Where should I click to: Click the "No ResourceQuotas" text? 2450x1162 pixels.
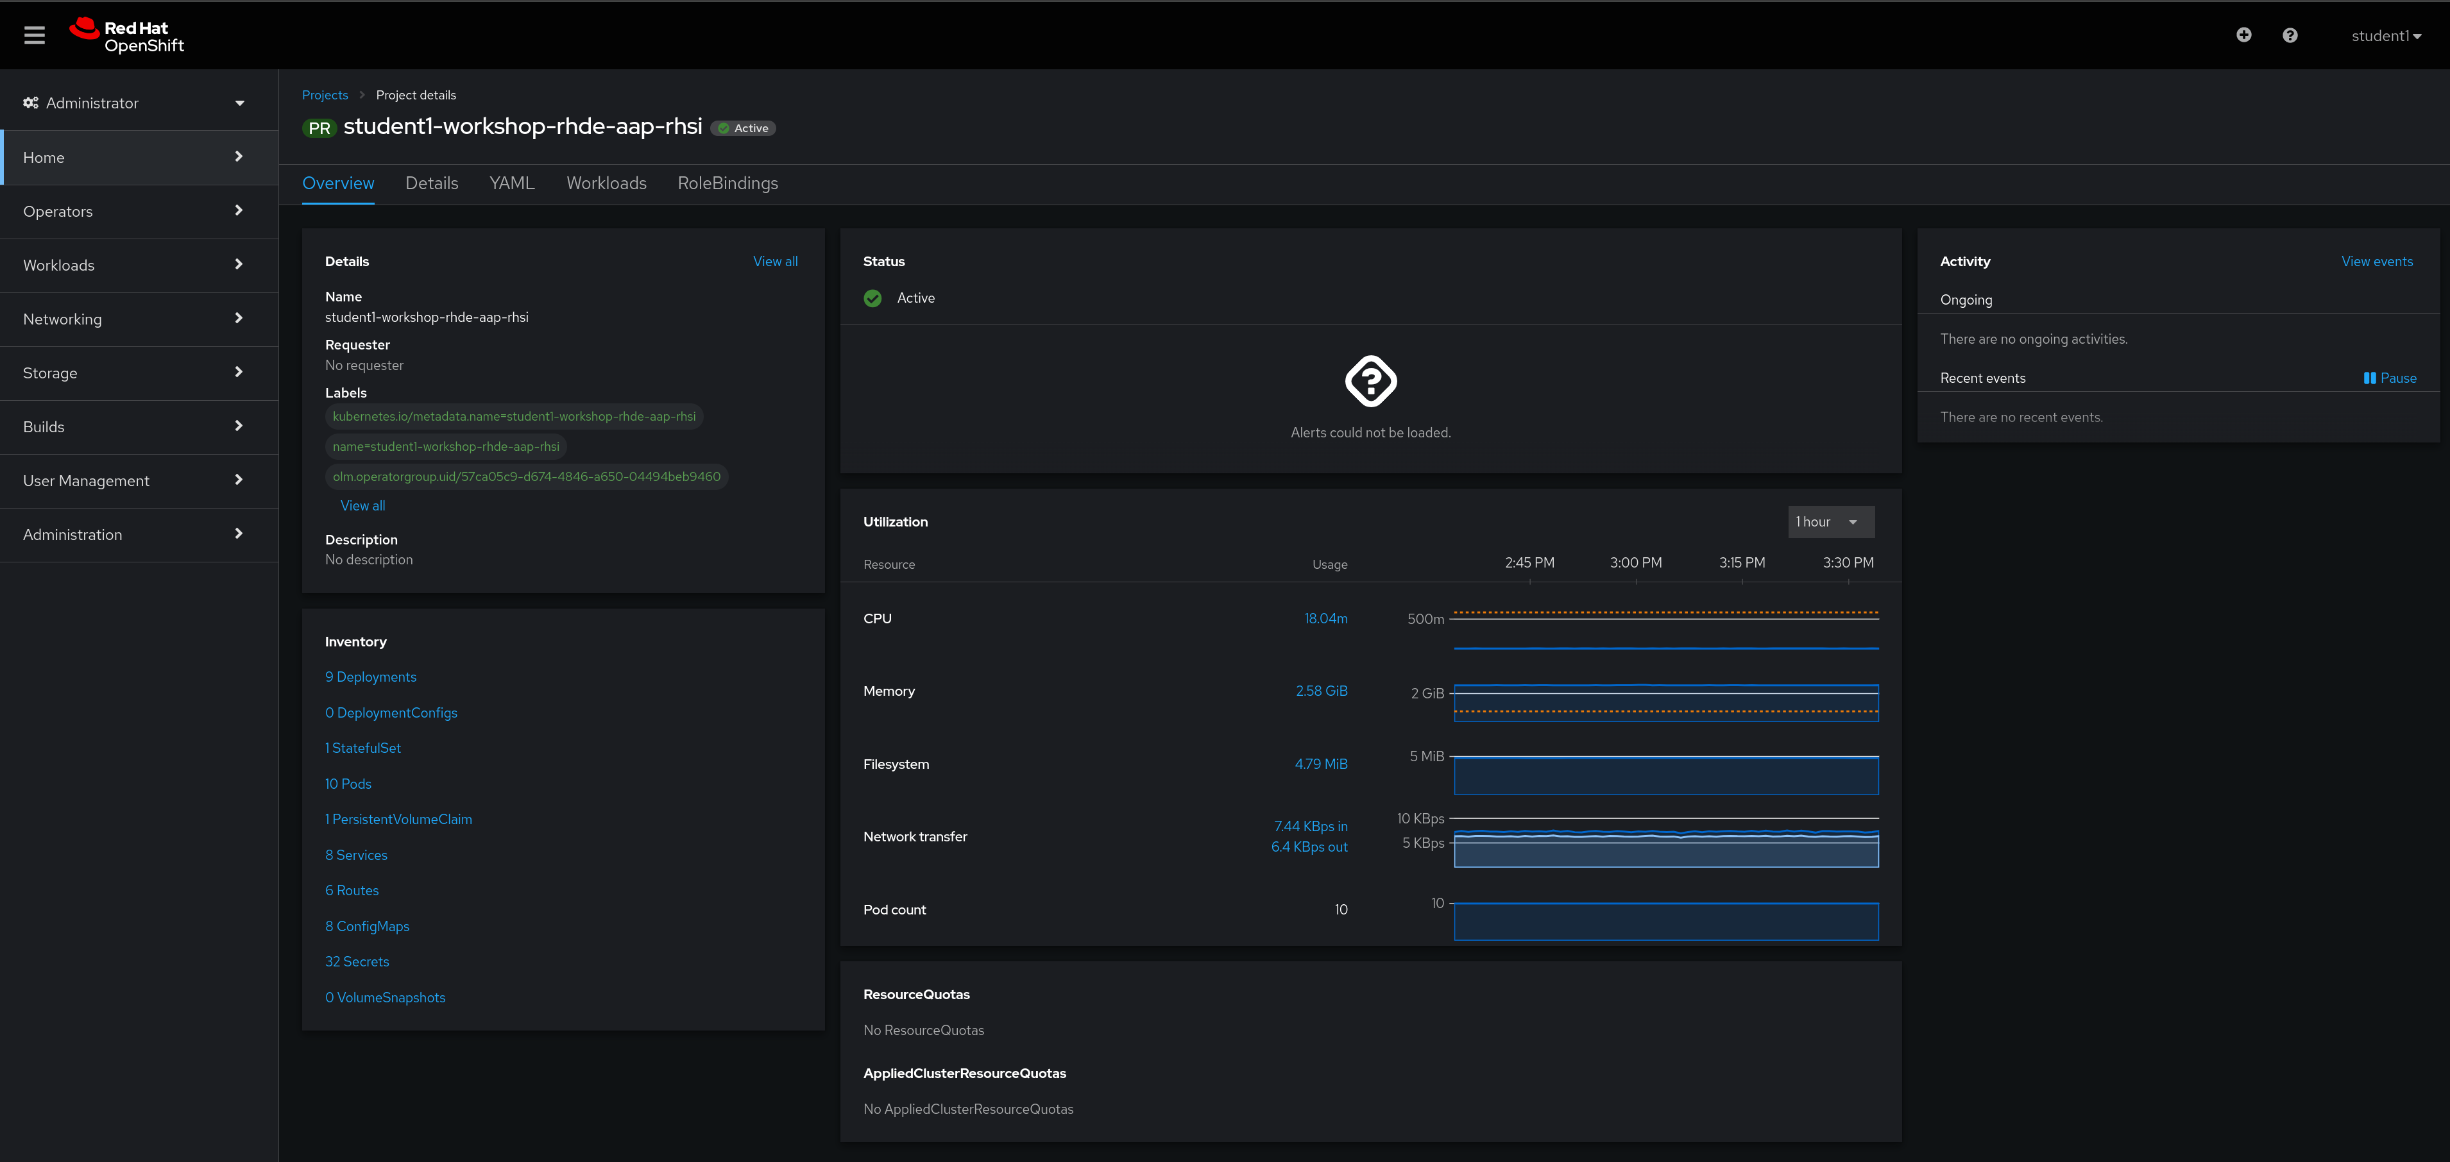[924, 1031]
